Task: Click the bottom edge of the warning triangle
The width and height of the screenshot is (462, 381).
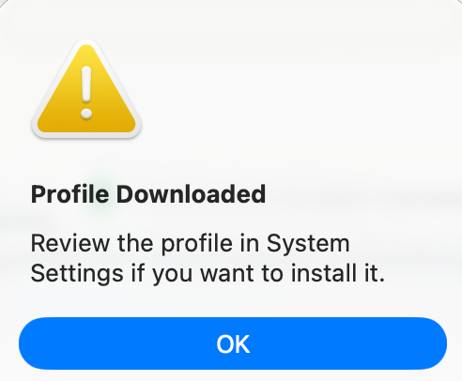Action: click(x=86, y=133)
